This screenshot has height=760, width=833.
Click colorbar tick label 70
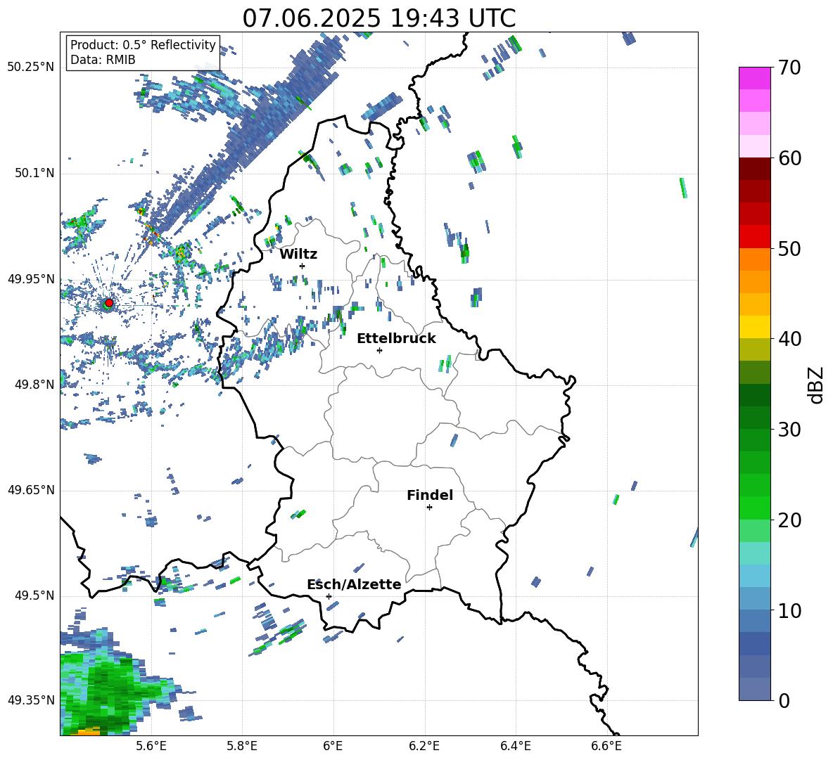pos(789,68)
